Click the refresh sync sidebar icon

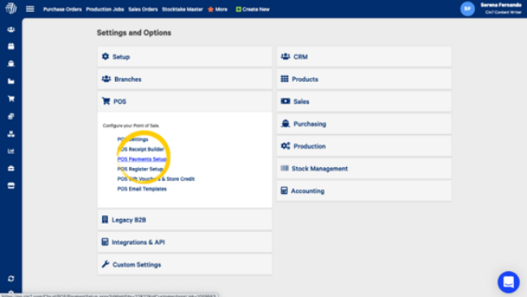coord(11,278)
